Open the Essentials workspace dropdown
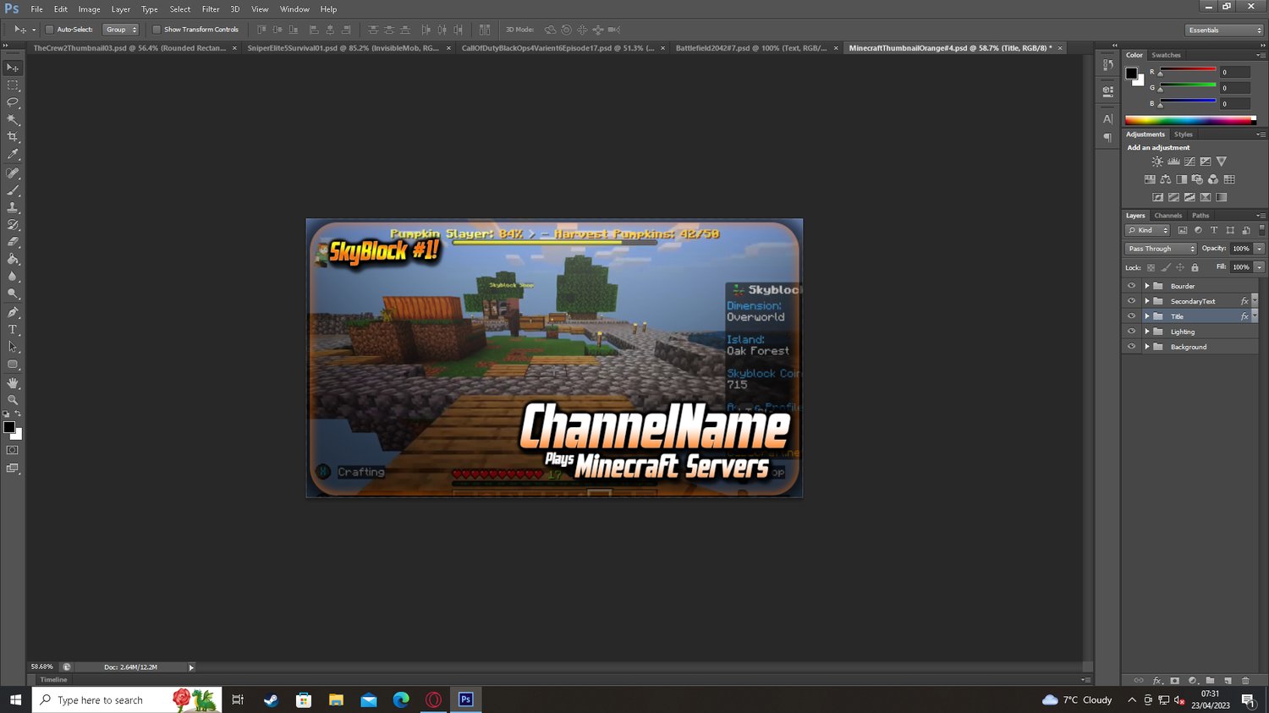The height and width of the screenshot is (713, 1269). 1223,30
